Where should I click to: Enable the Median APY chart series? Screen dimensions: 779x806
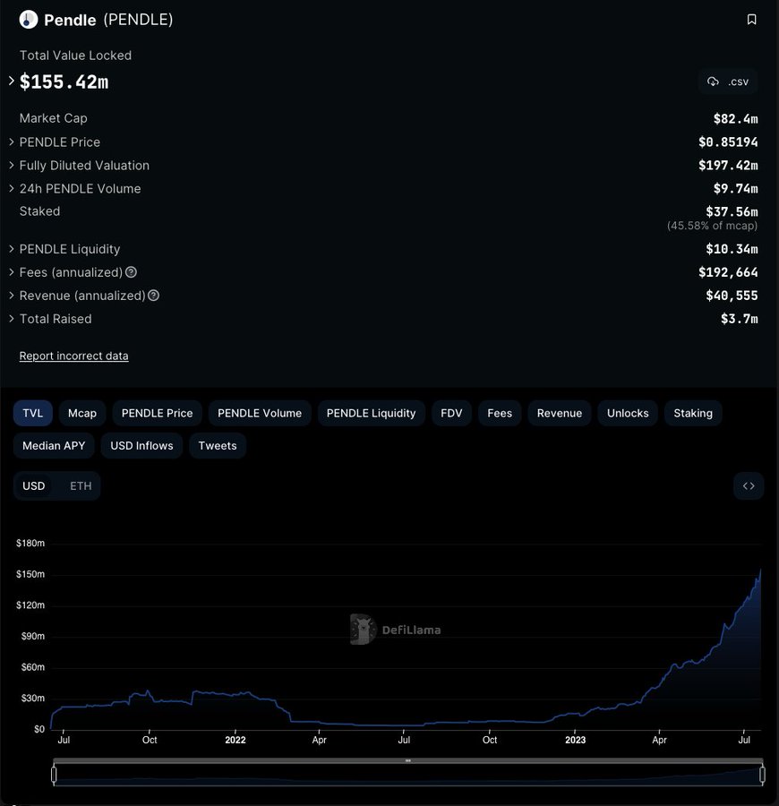[54, 446]
